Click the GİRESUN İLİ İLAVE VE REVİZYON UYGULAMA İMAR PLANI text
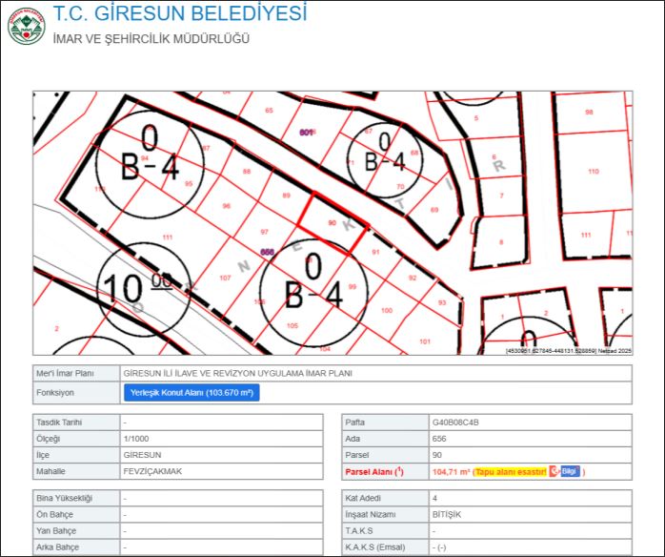This screenshot has height=557, width=665. coord(238,373)
